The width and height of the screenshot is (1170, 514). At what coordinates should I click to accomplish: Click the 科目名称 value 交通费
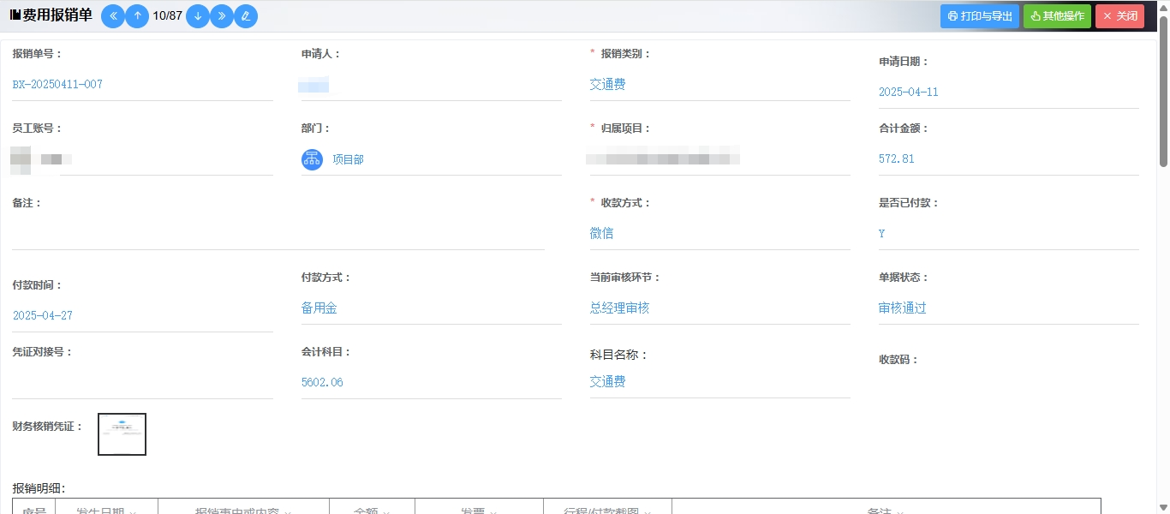pyautogui.click(x=607, y=382)
